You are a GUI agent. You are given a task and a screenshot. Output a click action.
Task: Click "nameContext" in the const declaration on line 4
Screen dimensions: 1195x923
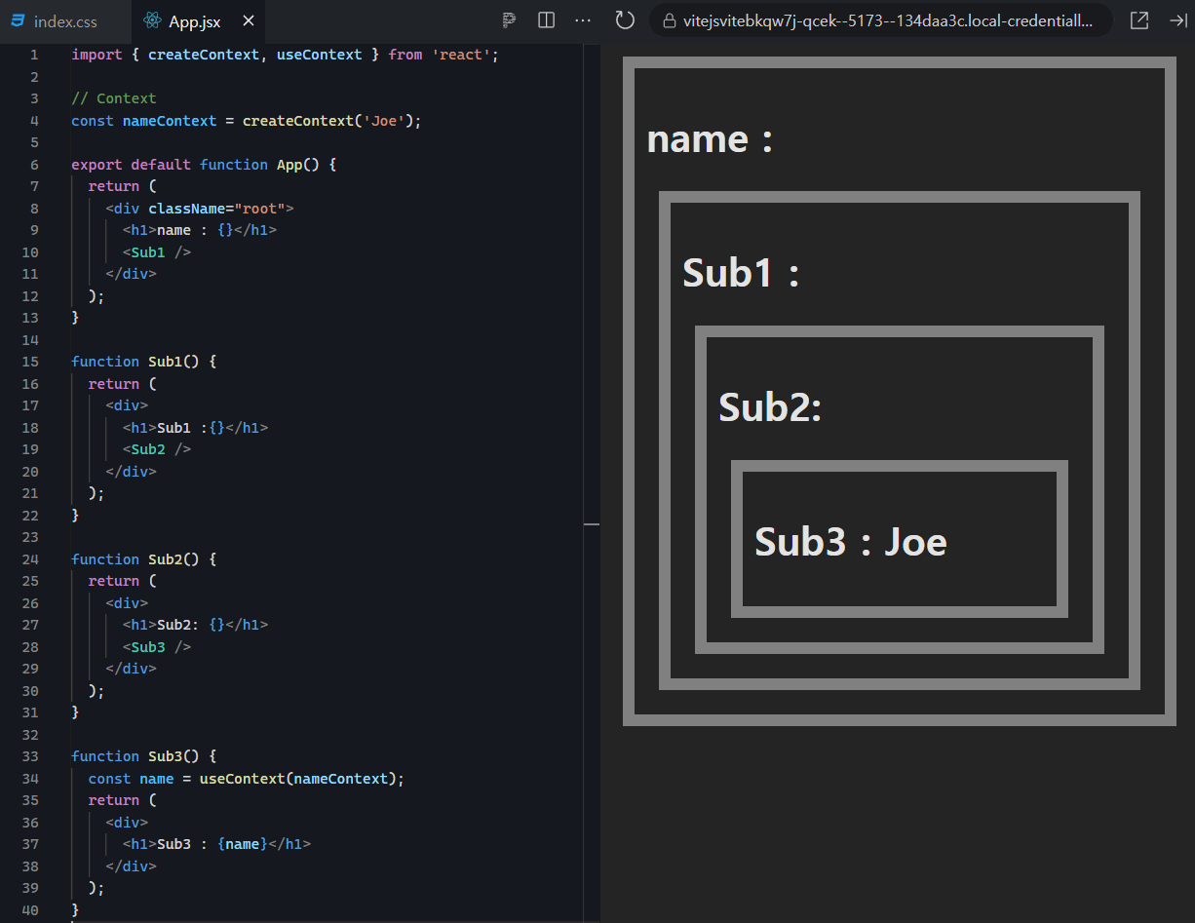tap(170, 121)
